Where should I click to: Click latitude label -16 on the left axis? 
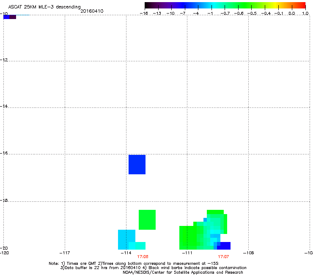tap(4, 153)
